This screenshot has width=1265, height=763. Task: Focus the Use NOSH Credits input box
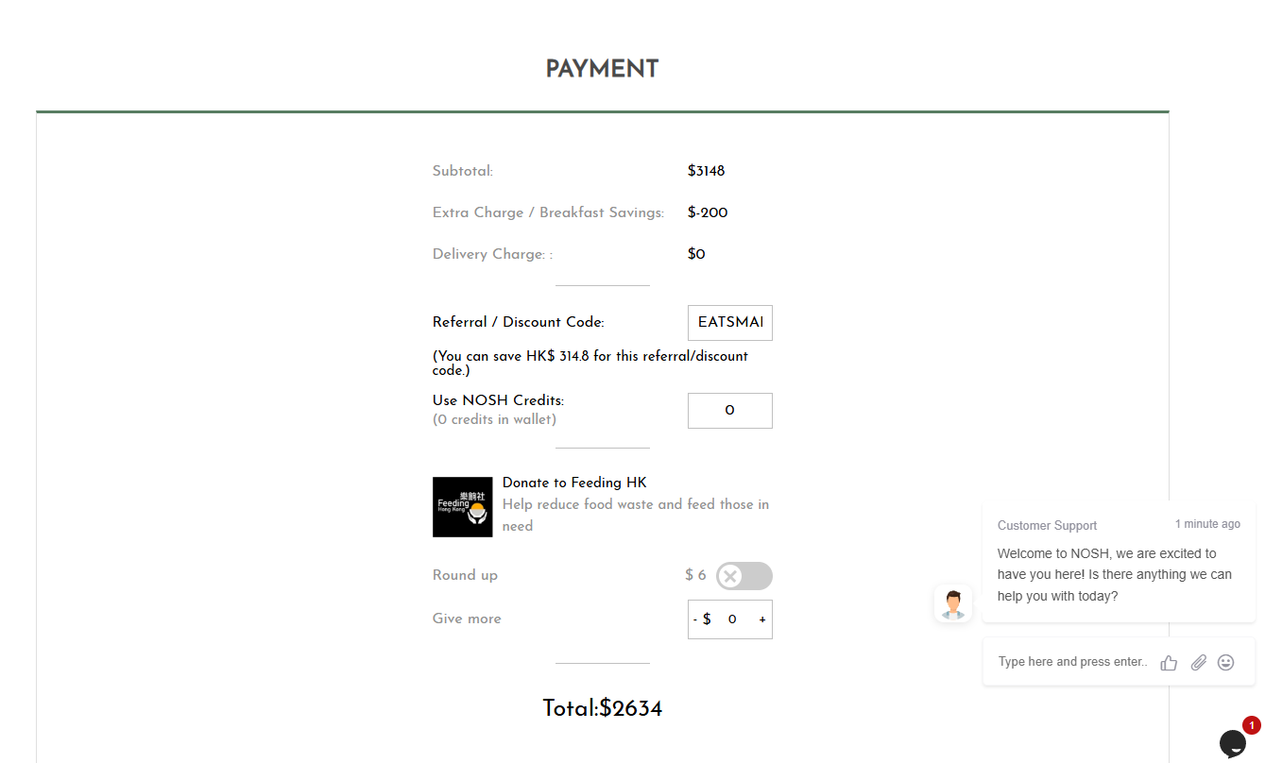[x=729, y=411]
